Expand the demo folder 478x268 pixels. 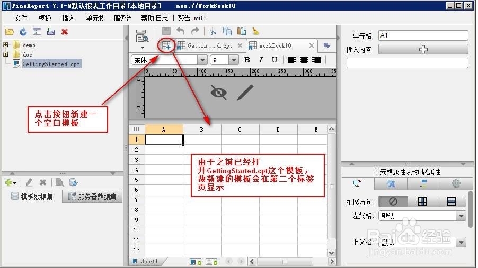(x=5, y=45)
